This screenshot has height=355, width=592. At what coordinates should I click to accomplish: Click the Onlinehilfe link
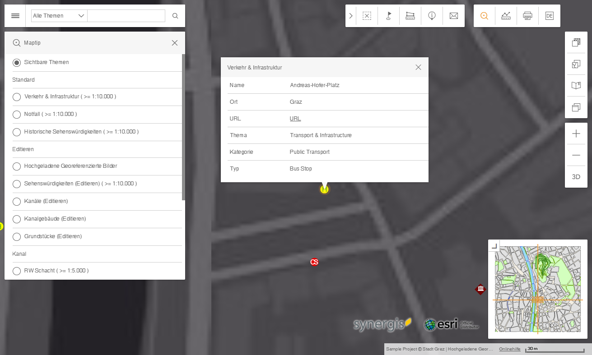coord(509,348)
